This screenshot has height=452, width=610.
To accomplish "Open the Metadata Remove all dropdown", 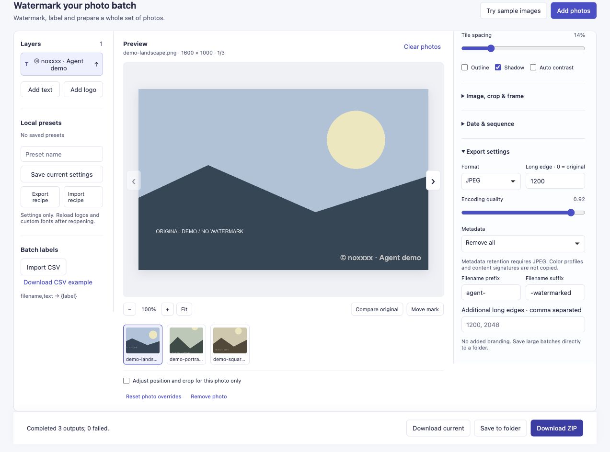I will pos(523,243).
